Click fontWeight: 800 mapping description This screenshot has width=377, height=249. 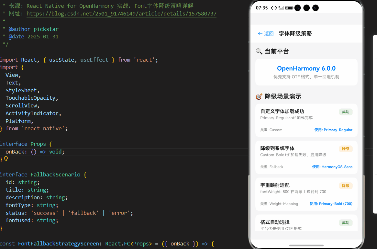293,192
